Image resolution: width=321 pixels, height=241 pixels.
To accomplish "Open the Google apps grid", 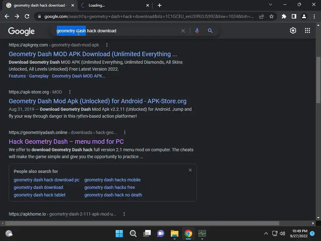I will coord(308,30).
